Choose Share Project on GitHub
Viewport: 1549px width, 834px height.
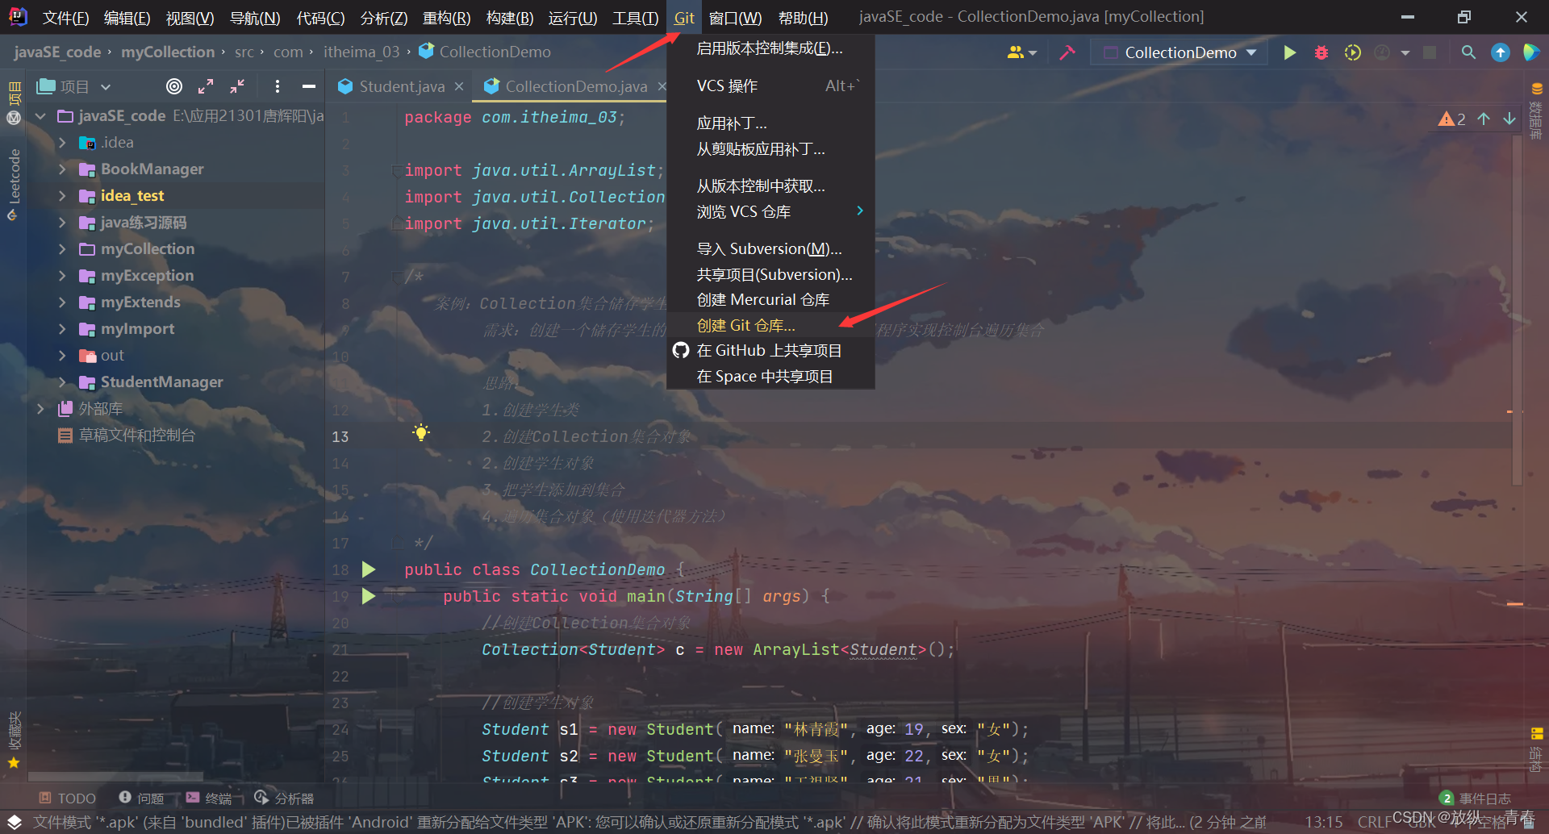pos(770,350)
